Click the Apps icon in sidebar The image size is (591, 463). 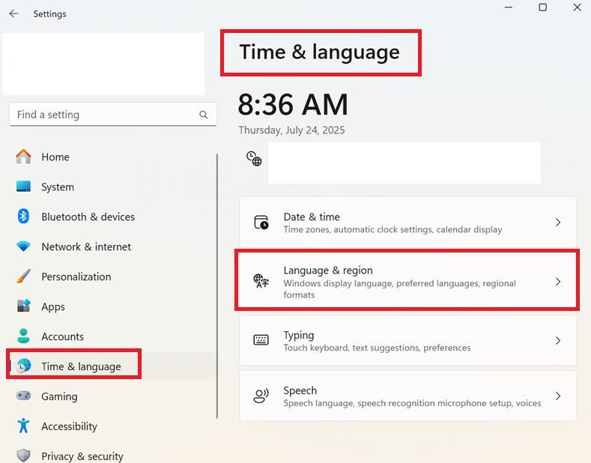[x=23, y=306]
